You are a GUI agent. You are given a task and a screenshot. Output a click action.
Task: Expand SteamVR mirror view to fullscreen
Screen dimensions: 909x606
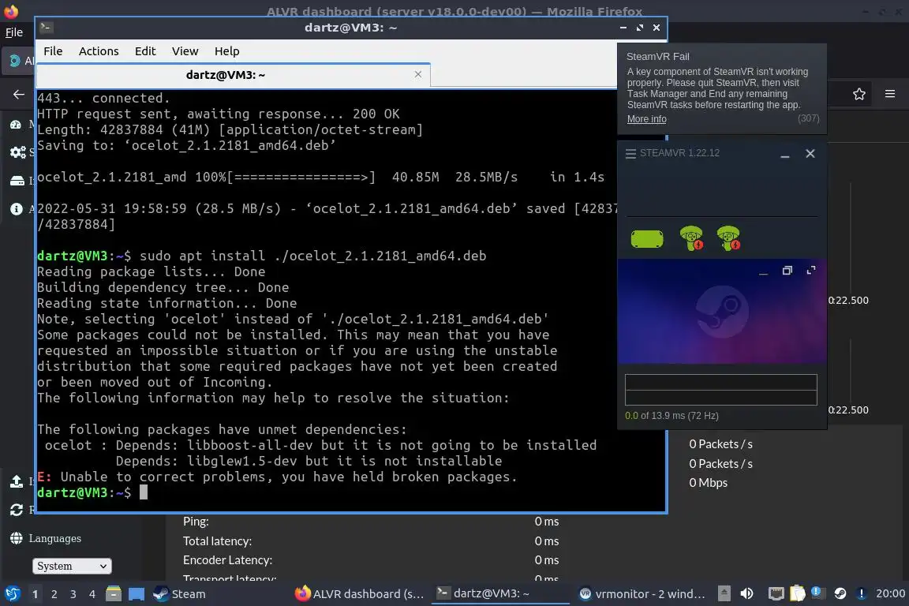[811, 270]
